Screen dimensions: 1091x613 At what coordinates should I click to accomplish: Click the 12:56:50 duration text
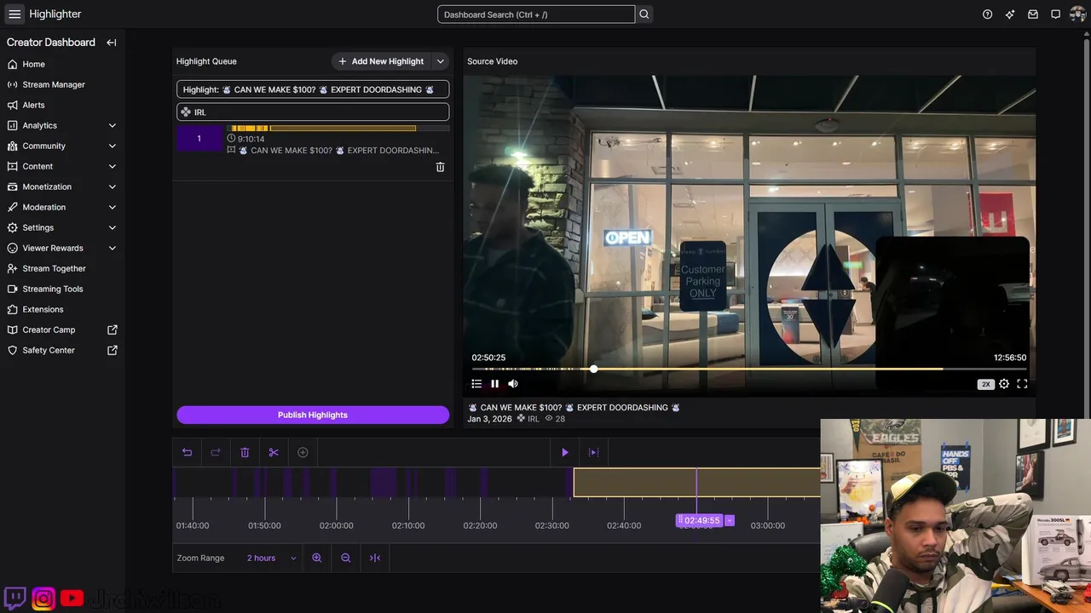click(1009, 358)
